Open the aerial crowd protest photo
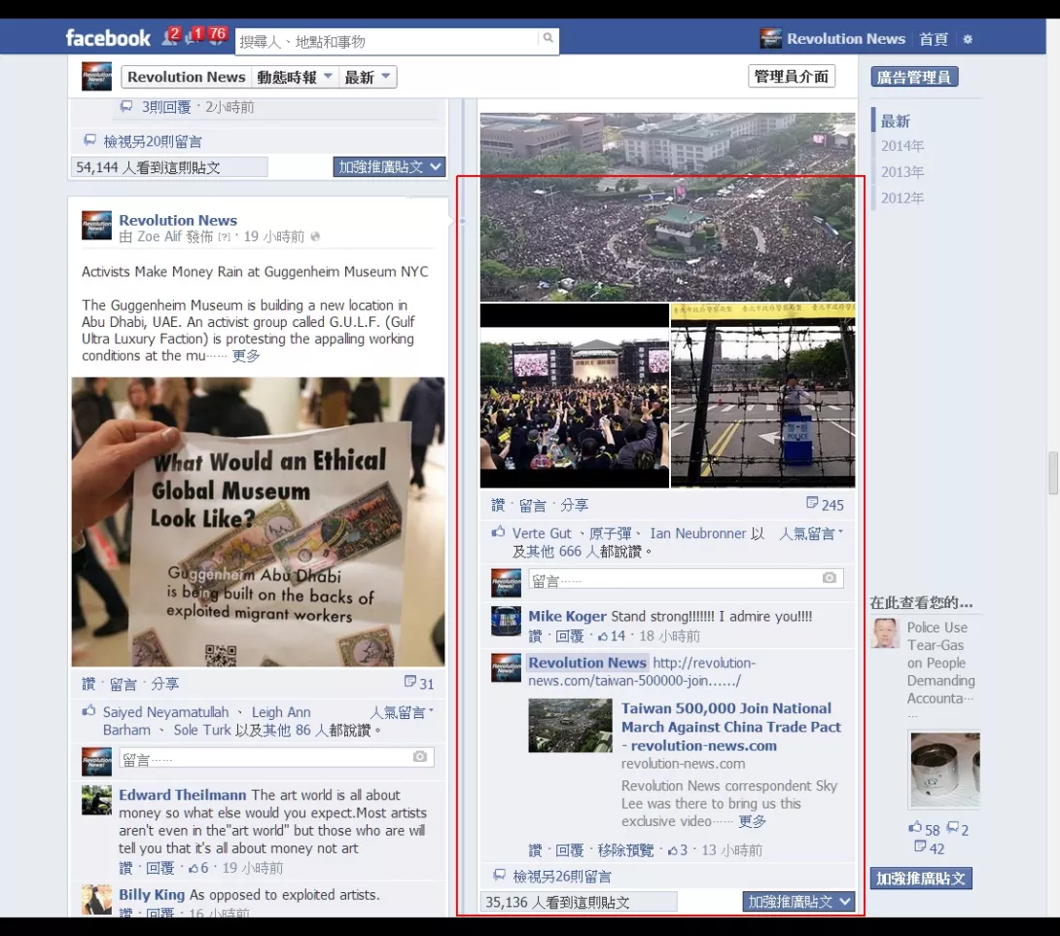Screen dimensions: 1060x936 667,207
